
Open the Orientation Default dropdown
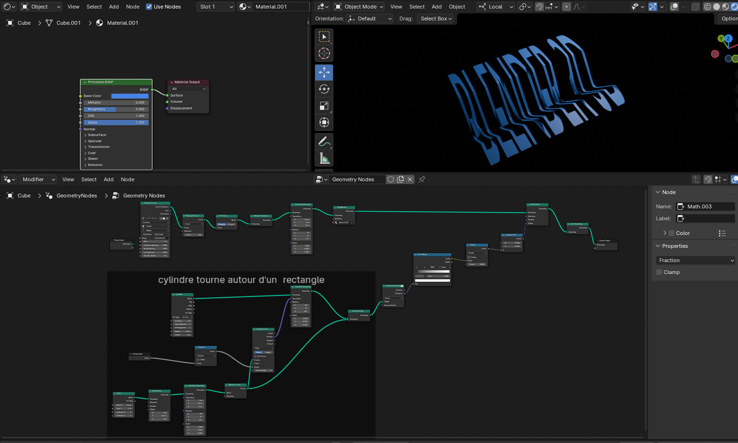pos(370,19)
